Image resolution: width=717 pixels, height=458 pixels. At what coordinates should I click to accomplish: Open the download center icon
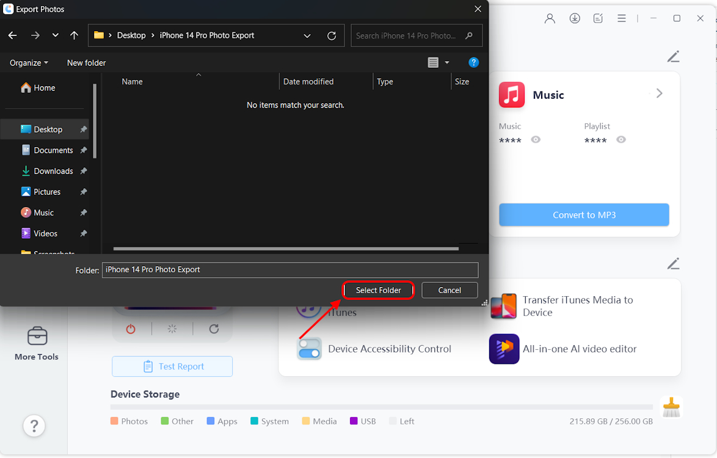[x=574, y=18]
